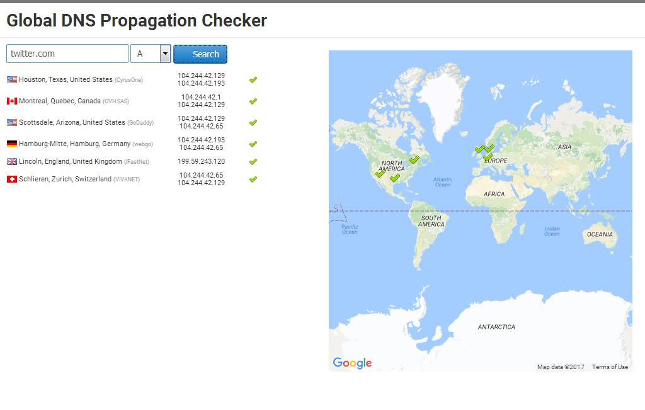Click the Switzerland flag beside Schlieren, Zurich
This screenshot has height=410, width=645.
(x=12, y=179)
